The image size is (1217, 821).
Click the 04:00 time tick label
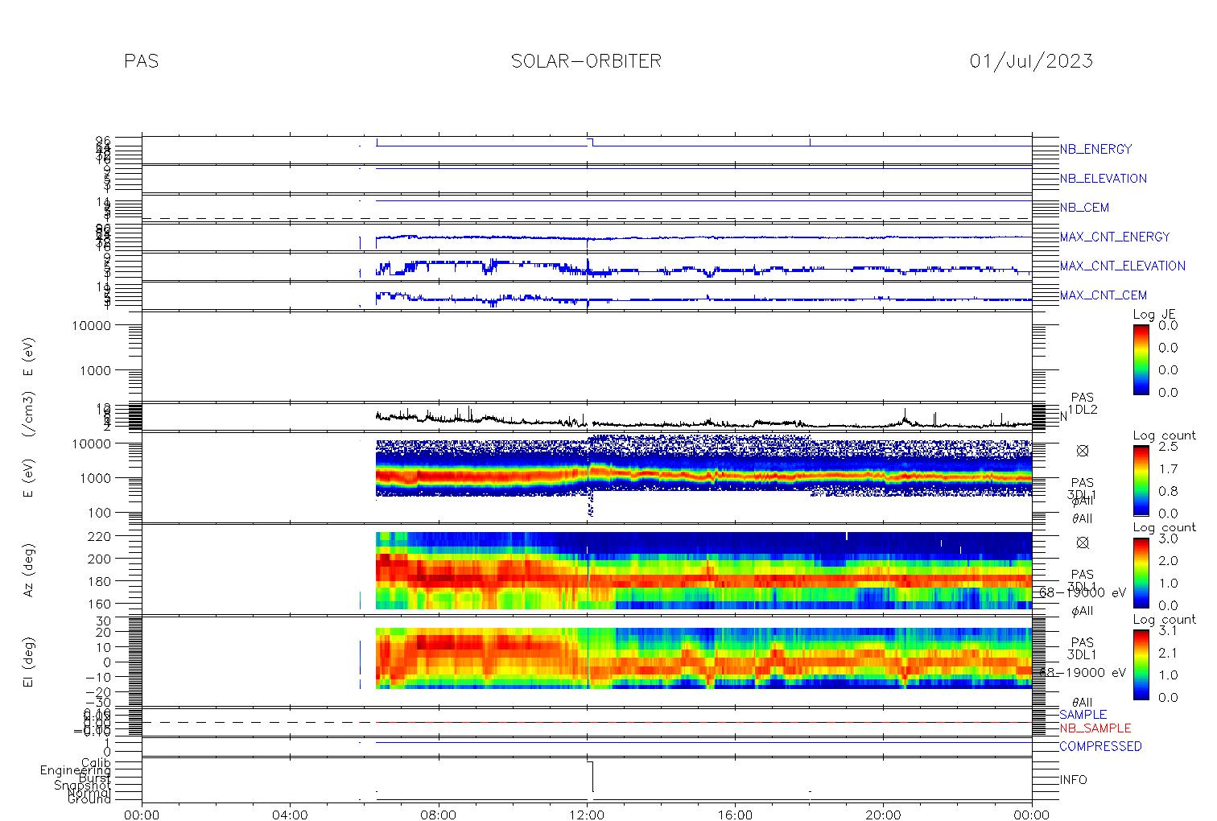coord(290,815)
